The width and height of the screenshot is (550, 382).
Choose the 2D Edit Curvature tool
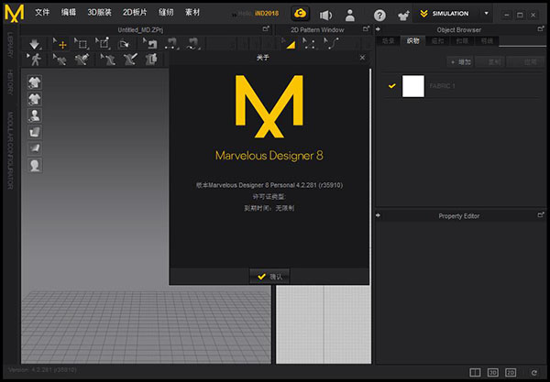(x=332, y=43)
